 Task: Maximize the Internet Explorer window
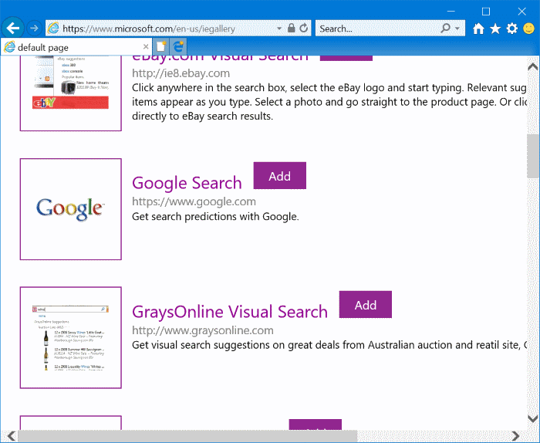point(486,12)
